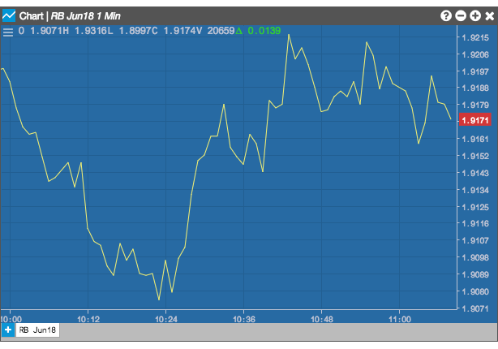Viewport: 498px width, 349px height.
Task: Add a new tab with blue plus
Action: pos(8,330)
